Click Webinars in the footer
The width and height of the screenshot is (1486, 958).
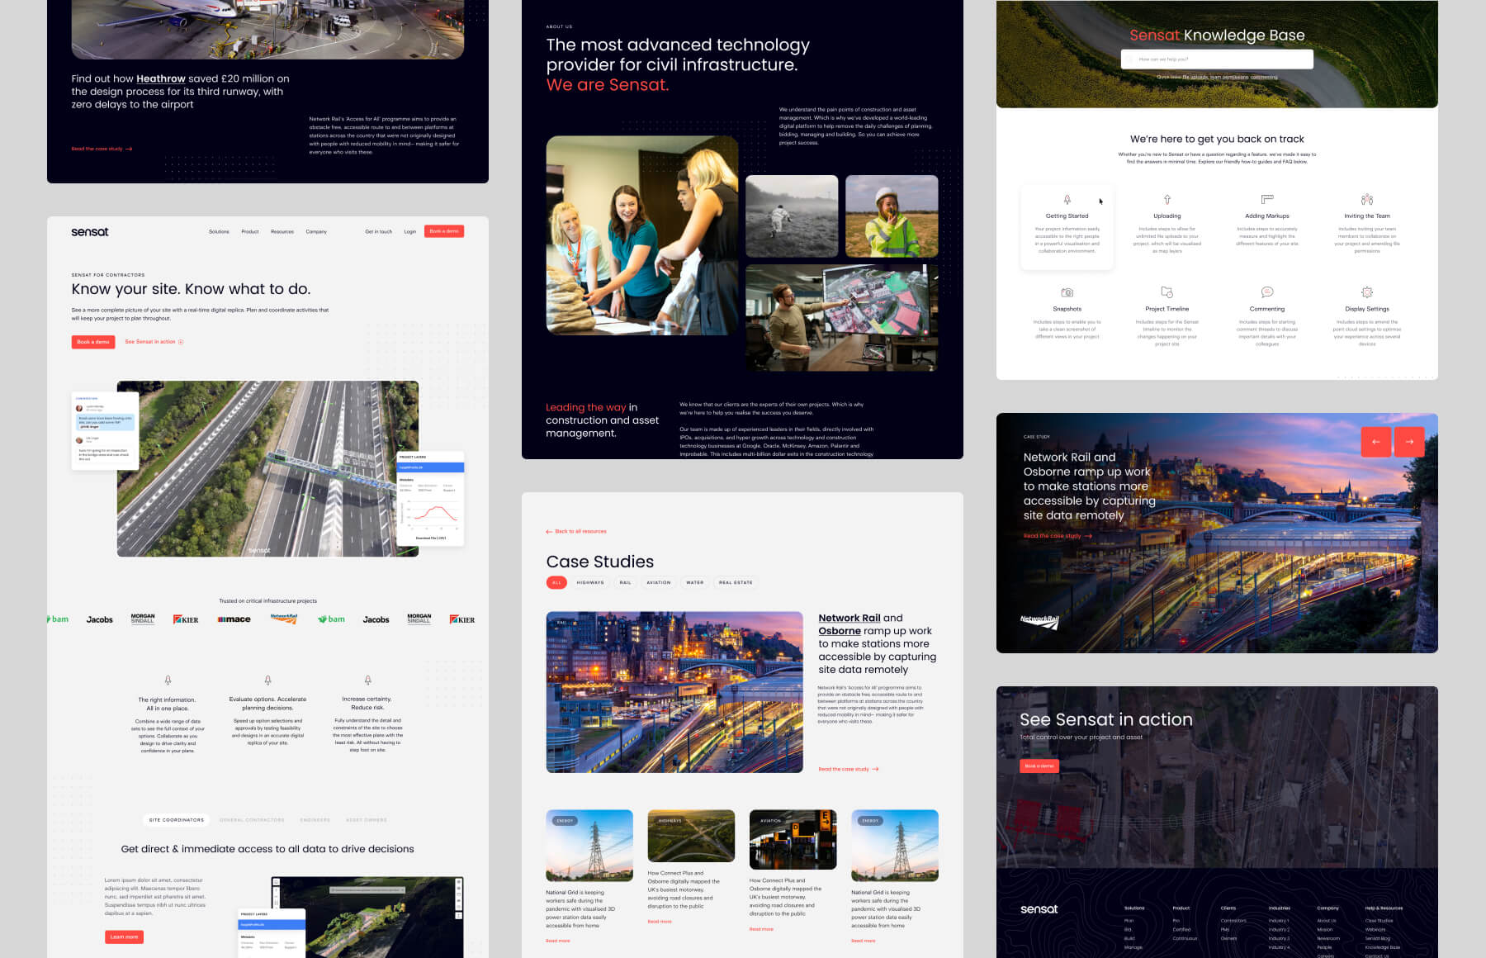(1375, 930)
